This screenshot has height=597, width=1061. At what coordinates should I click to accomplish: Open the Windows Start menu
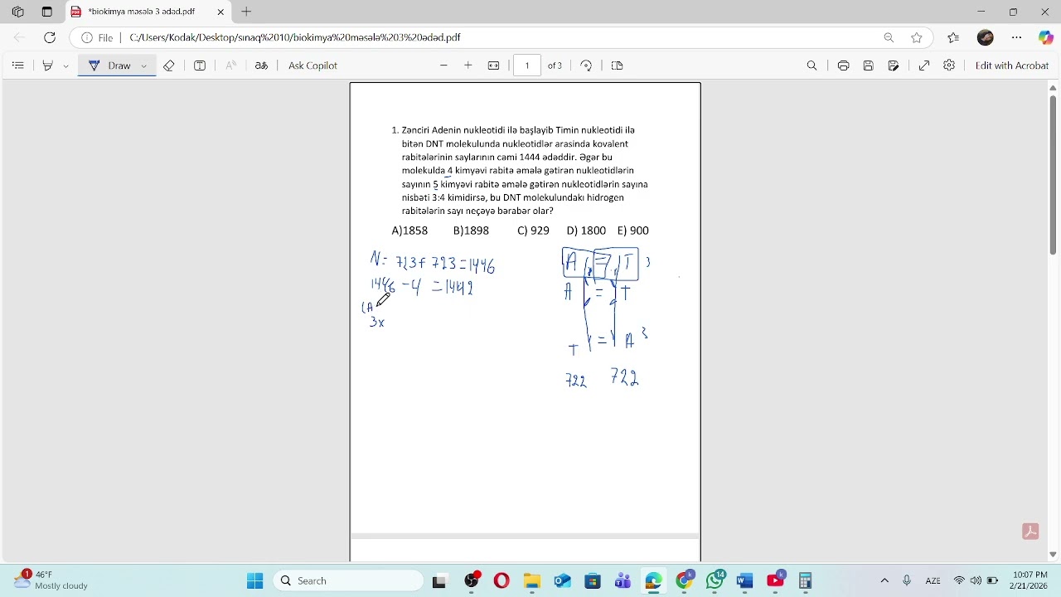tap(254, 580)
